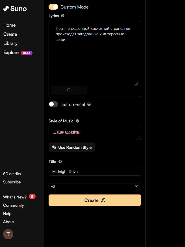This screenshot has width=185, height=247.
Task: Click into the Title input field
Action: pyautogui.click(x=95, y=171)
